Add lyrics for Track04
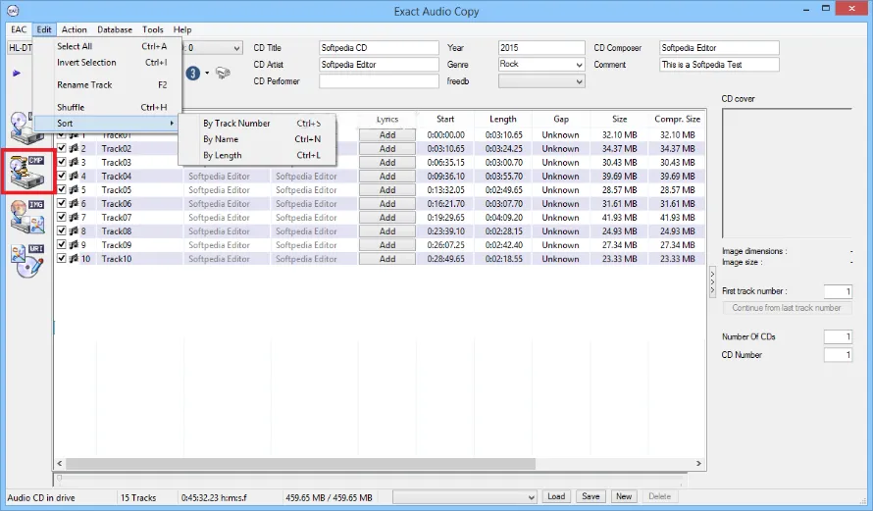This screenshot has height=511, width=873. tap(386, 176)
